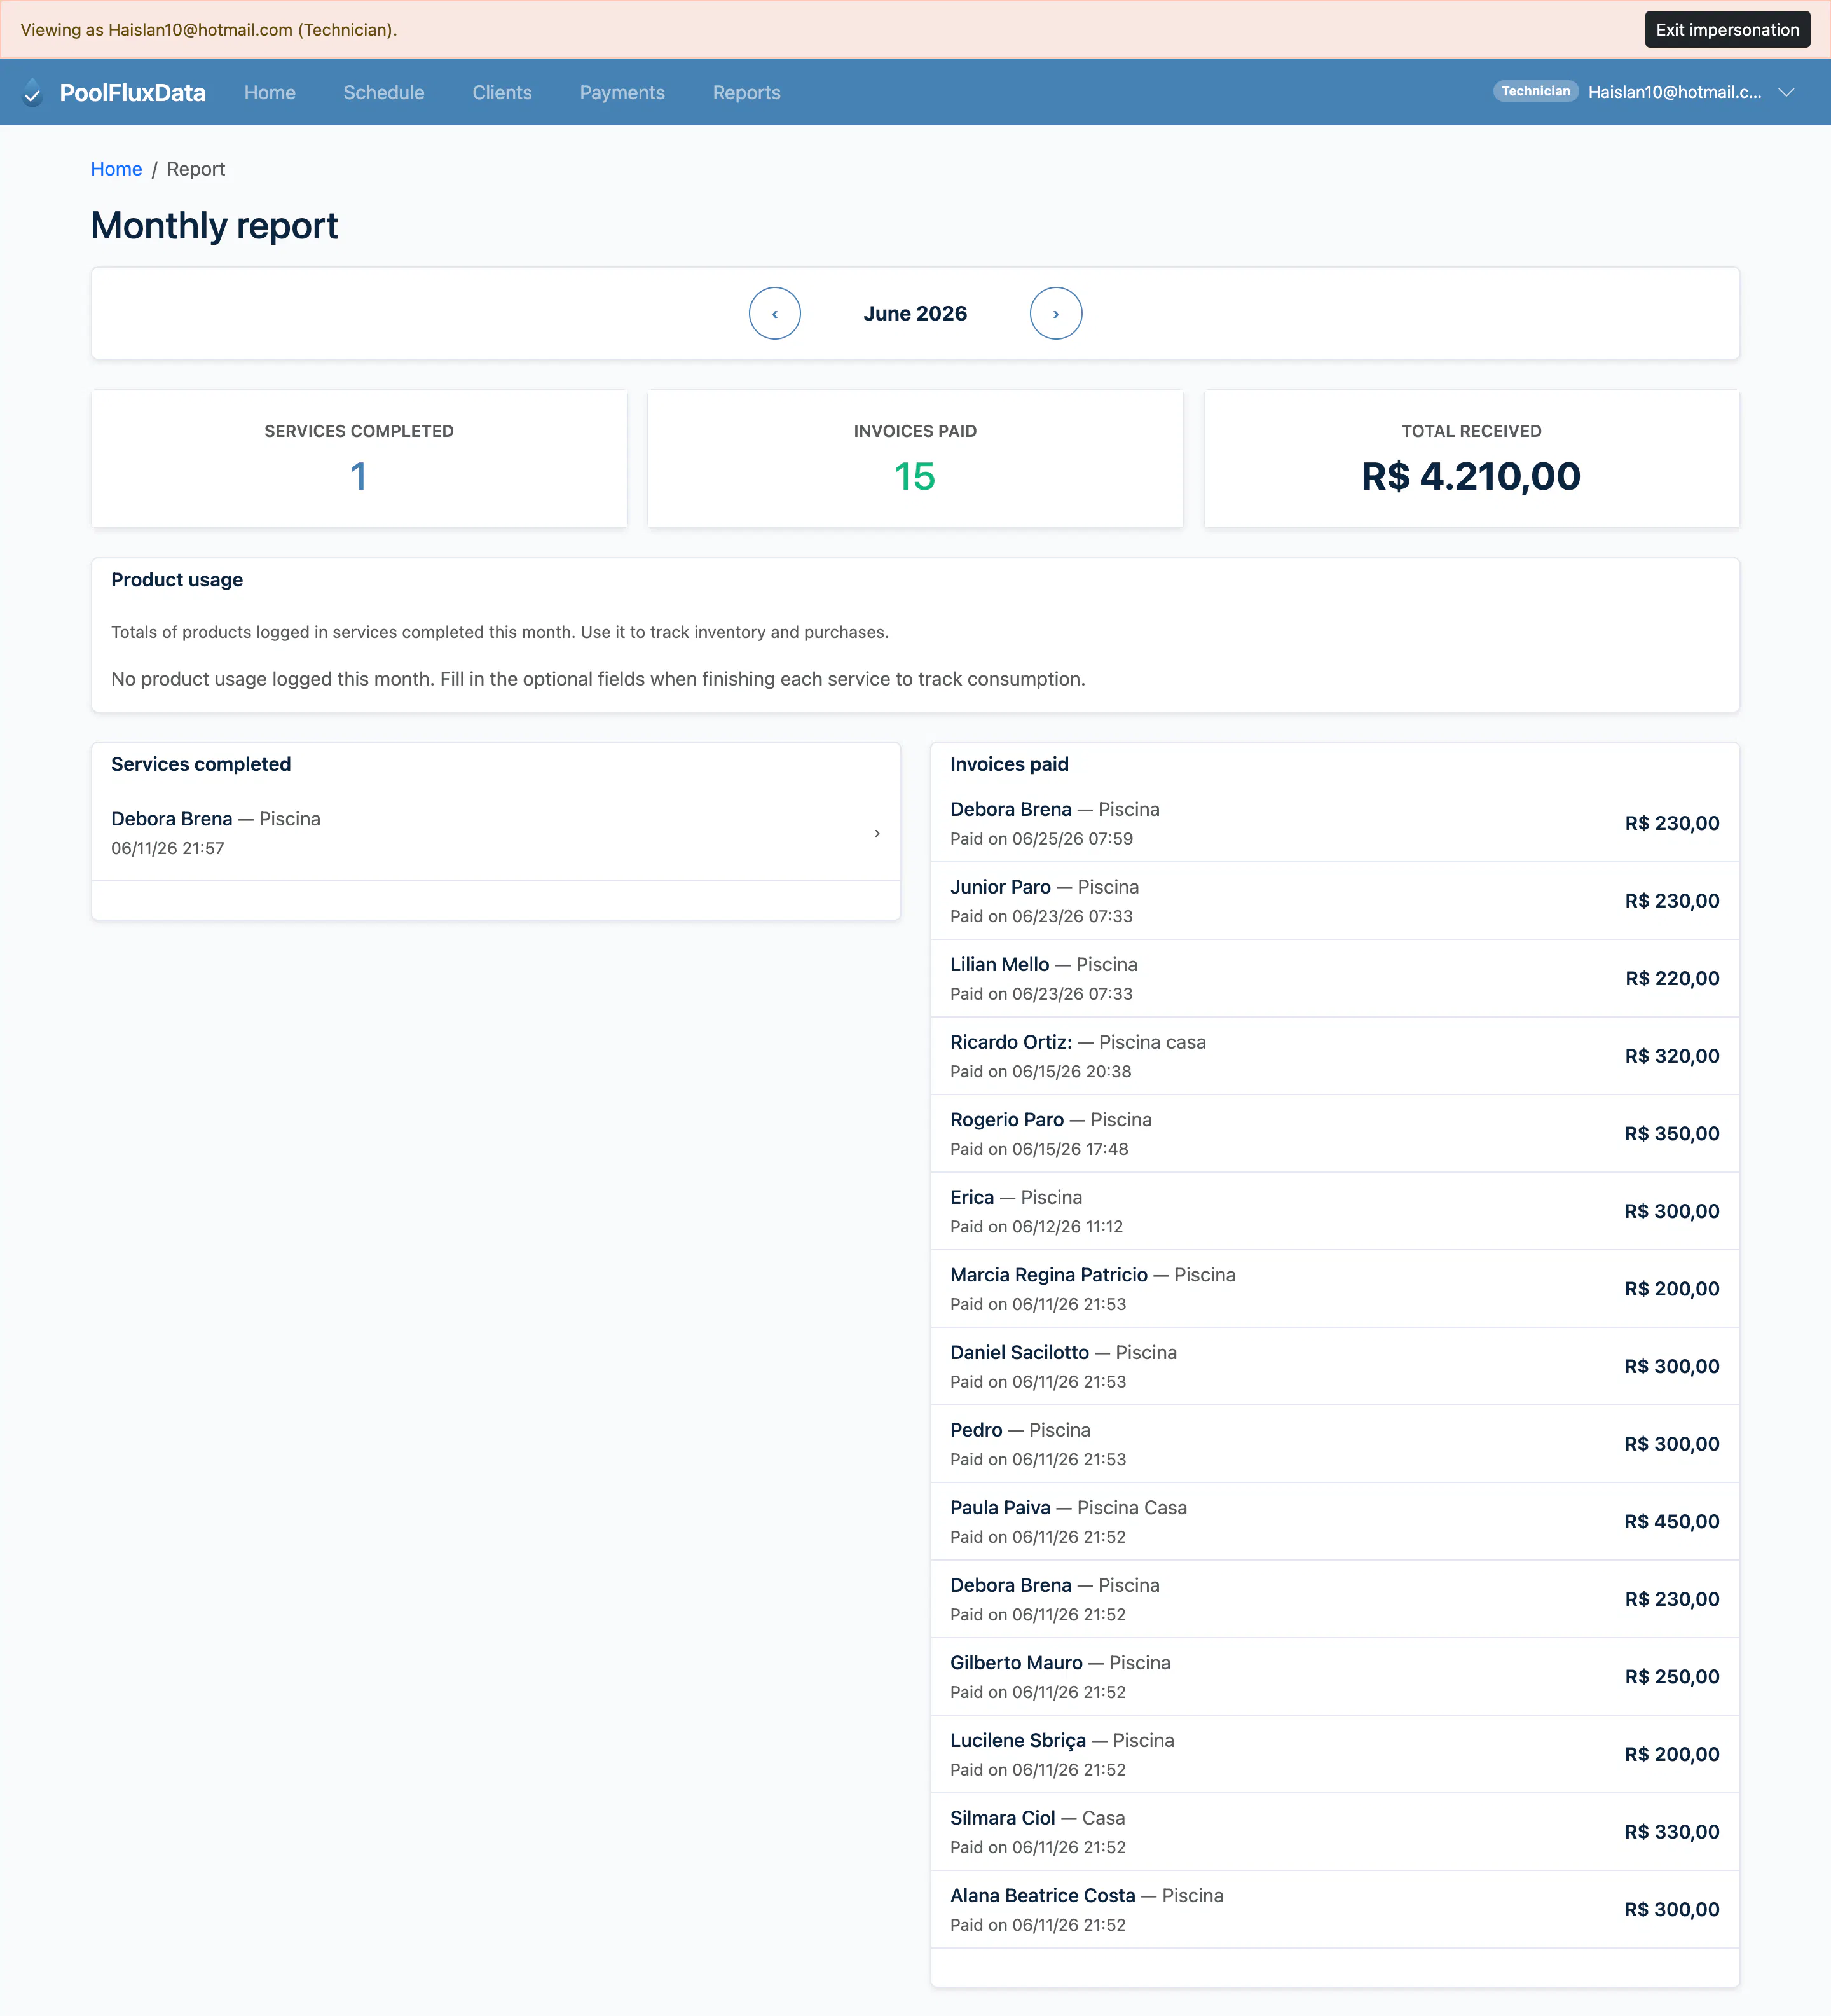Select Junior Paro invoice row
This screenshot has height=2016, width=1831.
[1334, 901]
